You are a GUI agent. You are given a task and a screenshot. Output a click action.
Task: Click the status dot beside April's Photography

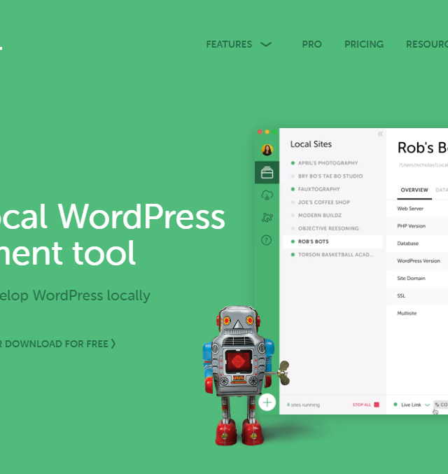point(293,163)
